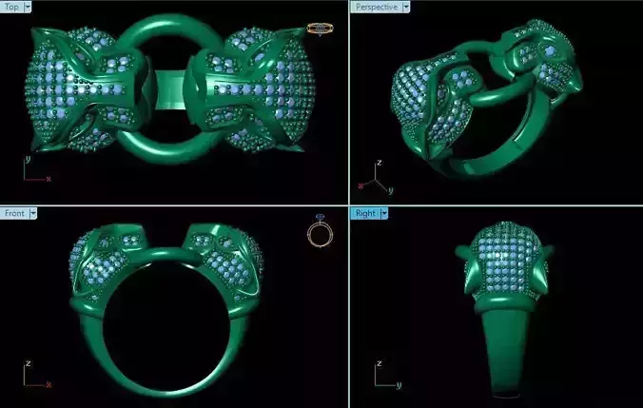Select the Top viewport title label
Screen dimensions: 643x408
tap(11, 7)
